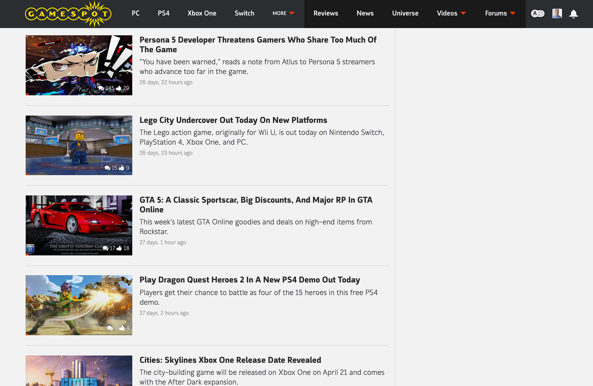Go to the Xbox One section

click(x=202, y=13)
